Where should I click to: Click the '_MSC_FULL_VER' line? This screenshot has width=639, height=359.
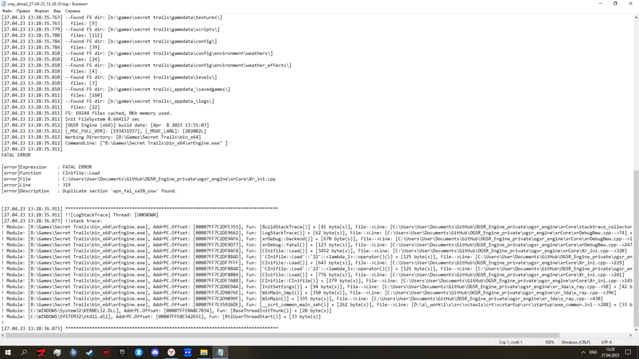click(x=104, y=131)
